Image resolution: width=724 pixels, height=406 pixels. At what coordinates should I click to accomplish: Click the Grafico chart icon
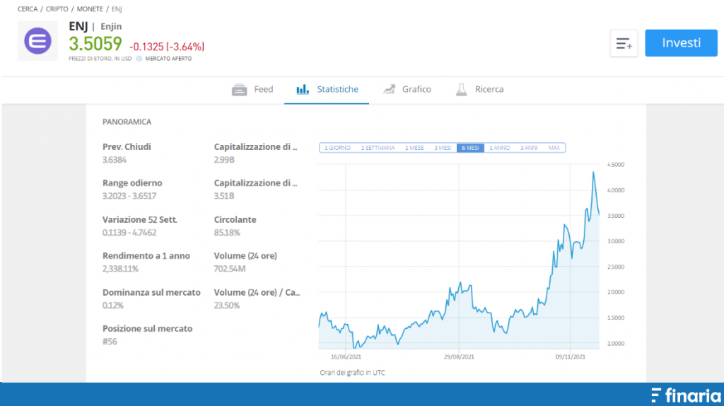click(389, 89)
